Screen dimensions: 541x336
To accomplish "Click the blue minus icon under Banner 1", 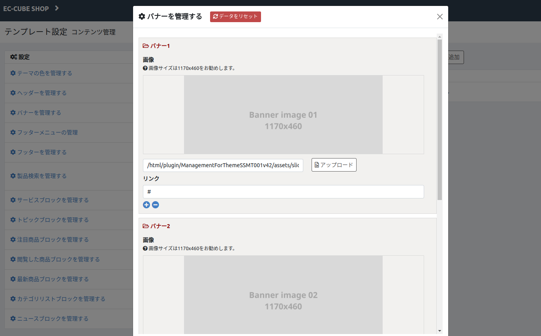I will [x=156, y=205].
